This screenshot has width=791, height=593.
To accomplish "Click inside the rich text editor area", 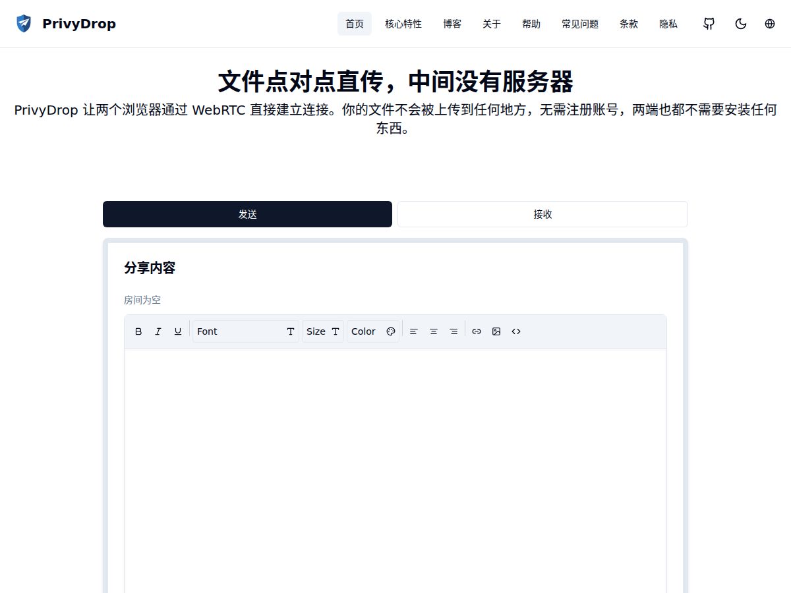I will pos(395,471).
